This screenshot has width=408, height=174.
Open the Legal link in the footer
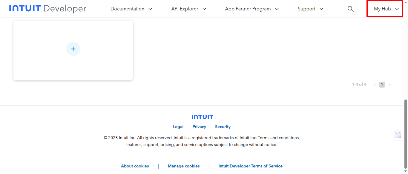[178, 127]
